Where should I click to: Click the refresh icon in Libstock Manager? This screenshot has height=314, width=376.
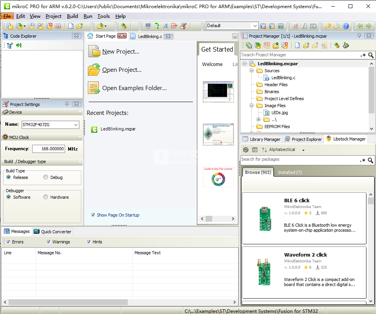click(x=246, y=150)
